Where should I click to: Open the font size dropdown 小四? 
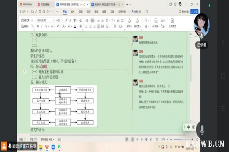pyautogui.click(x=59, y=20)
